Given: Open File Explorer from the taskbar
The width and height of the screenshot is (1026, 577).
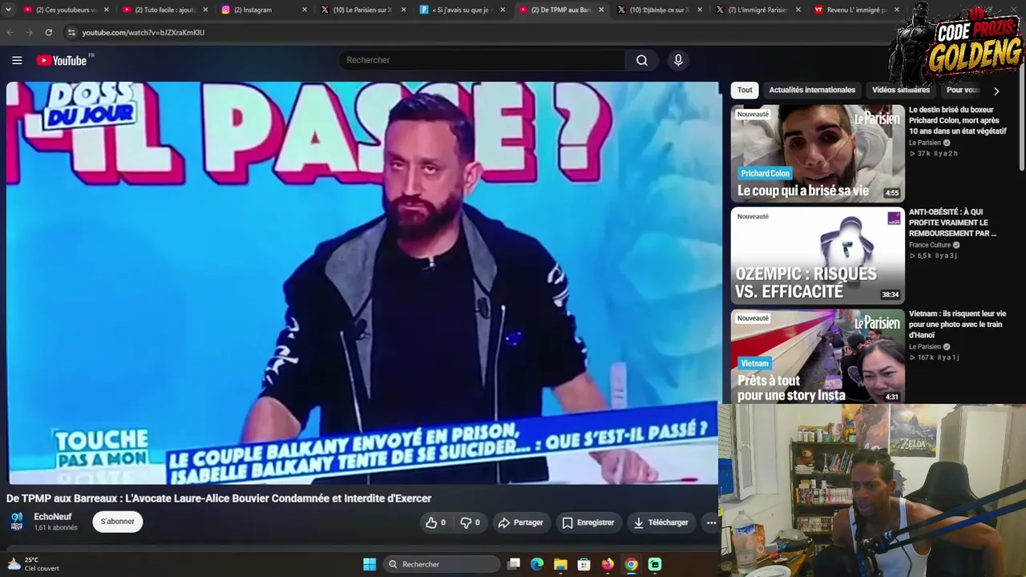Looking at the screenshot, I should click(x=560, y=564).
